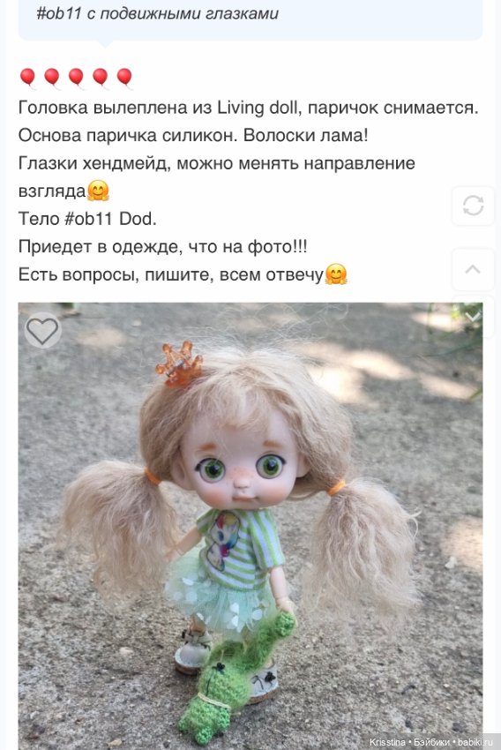
Task: Open the #ob11 hashtag before 'Dod'
Action: (89, 219)
